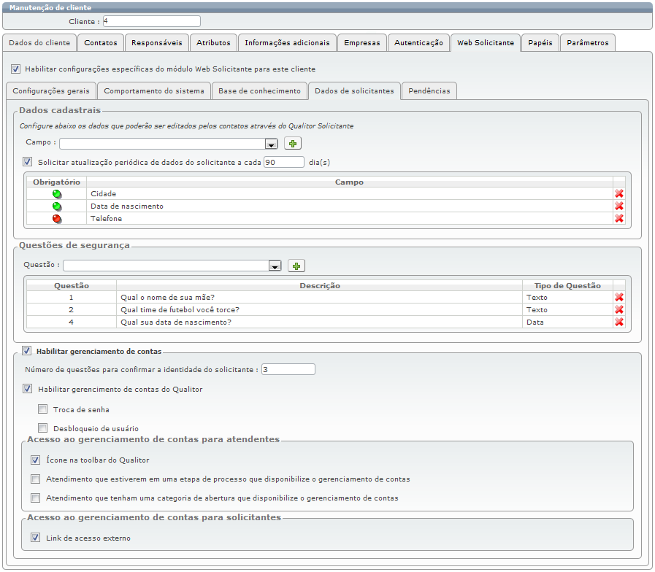Toggle red mandatory indicator for Telefone
Image resolution: width=655 pixels, height=572 pixels.
tap(57, 218)
